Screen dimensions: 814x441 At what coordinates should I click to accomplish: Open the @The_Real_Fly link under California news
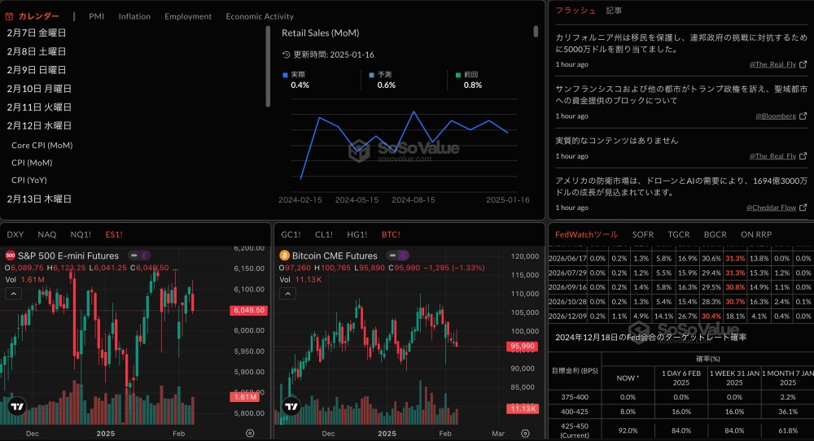(x=772, y=64)
